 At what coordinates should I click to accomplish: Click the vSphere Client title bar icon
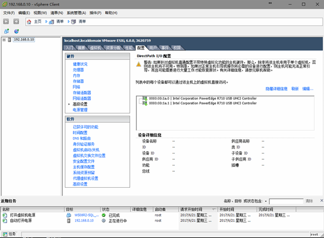[5, 4]
